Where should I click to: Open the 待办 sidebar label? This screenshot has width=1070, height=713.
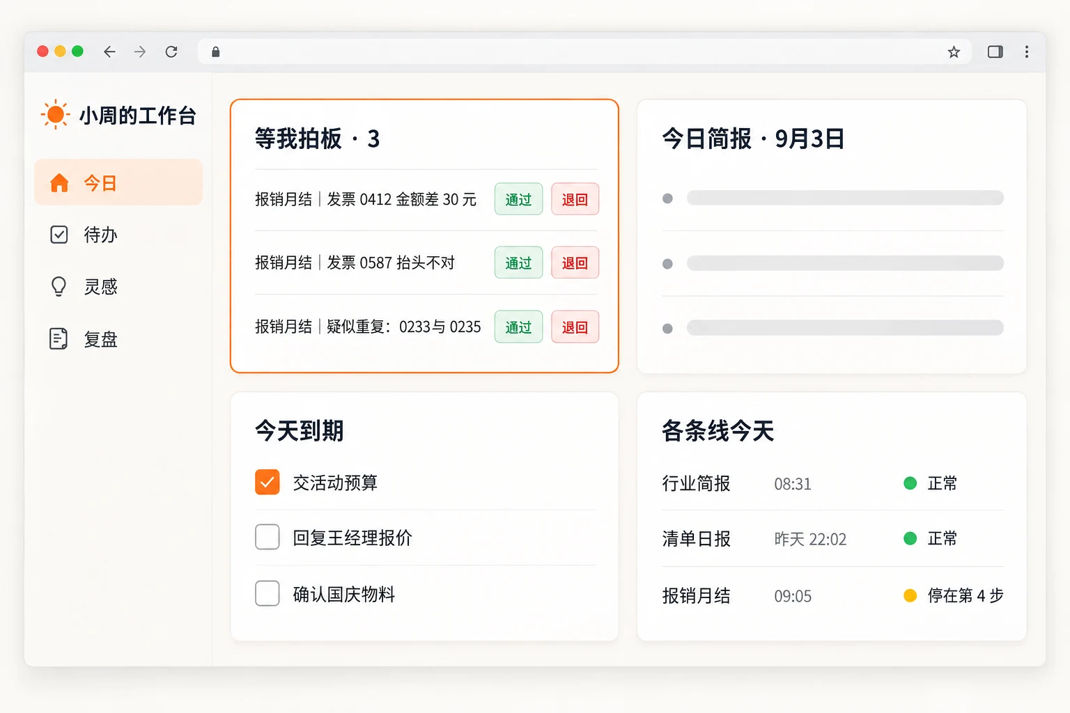pos(100,235)
